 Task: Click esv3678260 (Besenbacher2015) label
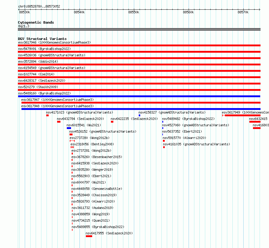pyautogui.click(x=97, y=157)
